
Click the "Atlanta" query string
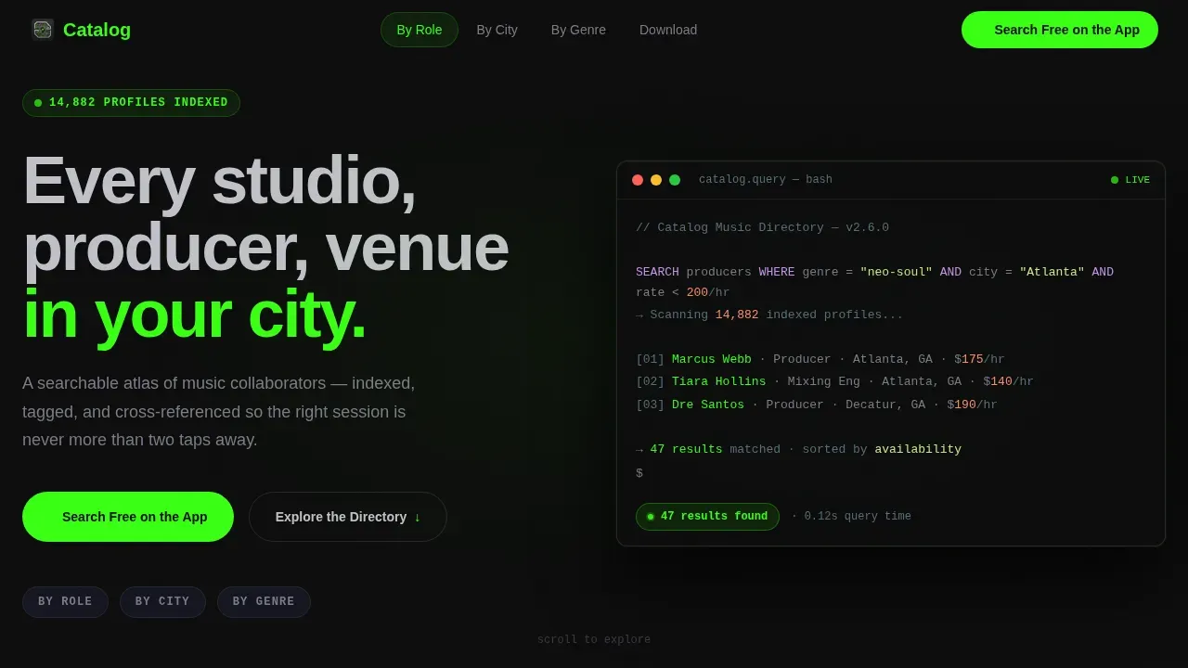pyautogui.click(x=1052, y=273)
